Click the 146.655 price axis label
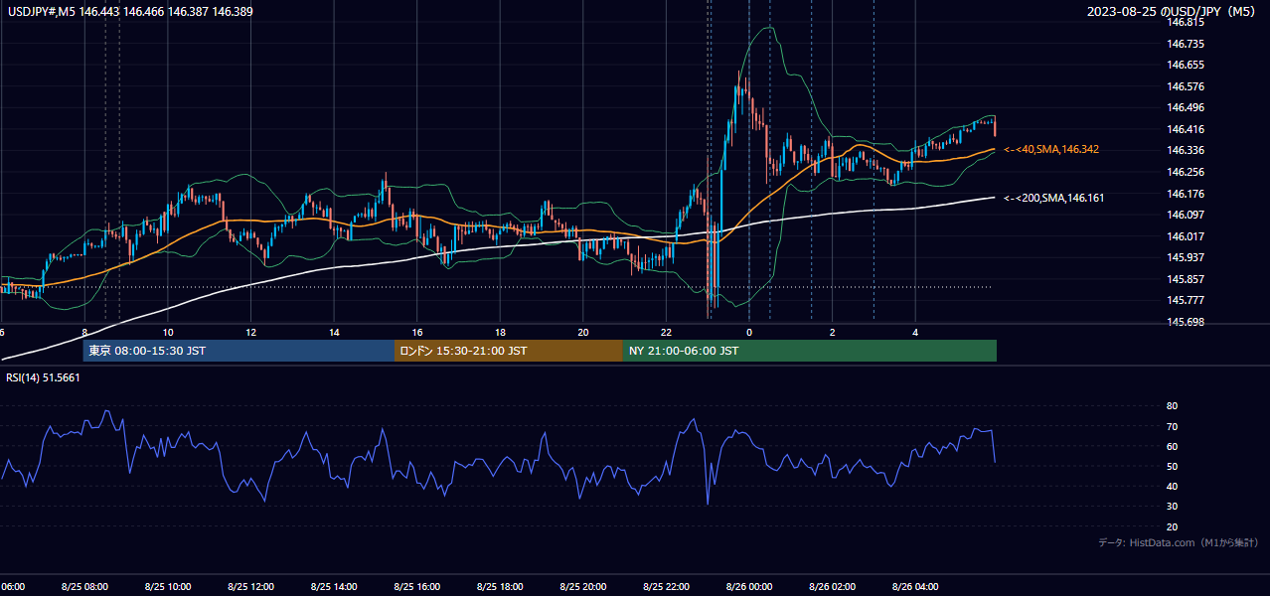1270x596 pixels. [x=1187, y=65]
